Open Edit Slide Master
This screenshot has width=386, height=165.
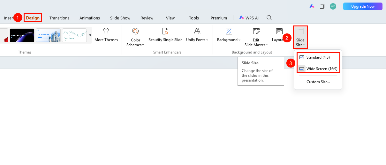[256, 37]
